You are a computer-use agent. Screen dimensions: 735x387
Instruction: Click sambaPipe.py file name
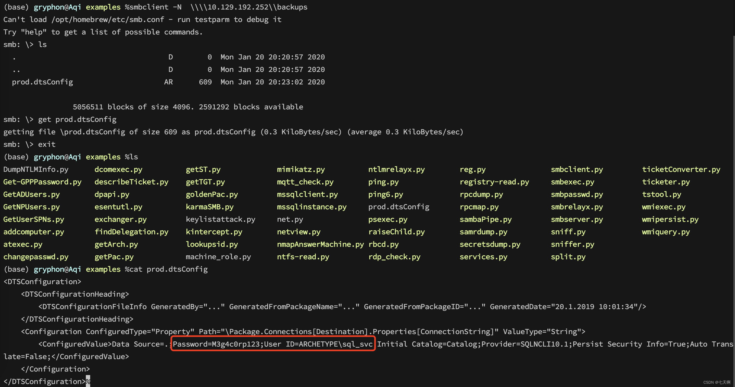[x=486, y=220]
